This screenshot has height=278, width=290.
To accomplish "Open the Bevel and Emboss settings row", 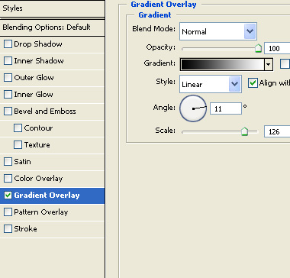I will point(52,112).
